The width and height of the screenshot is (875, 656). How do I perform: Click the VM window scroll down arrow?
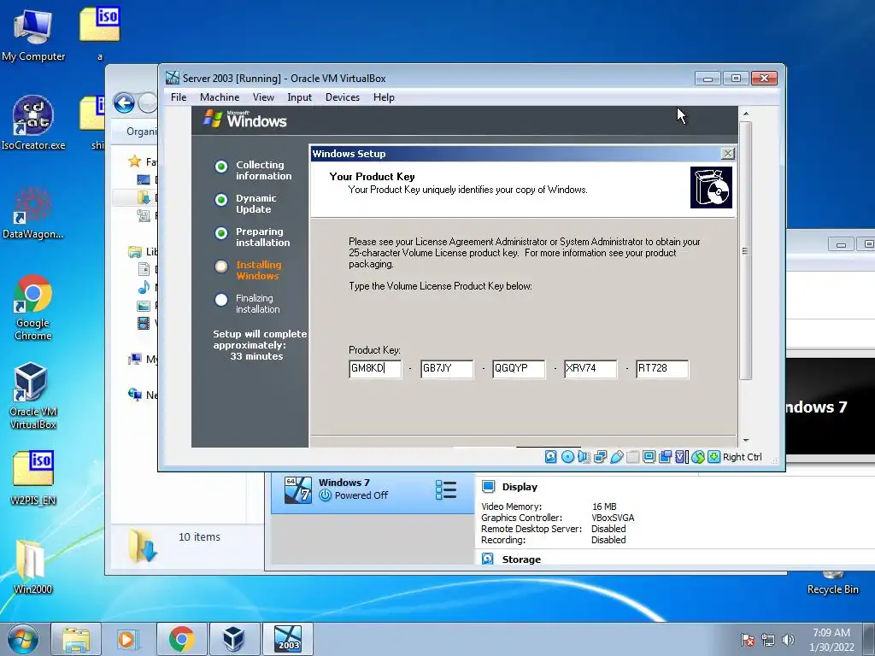click(745, 441)
